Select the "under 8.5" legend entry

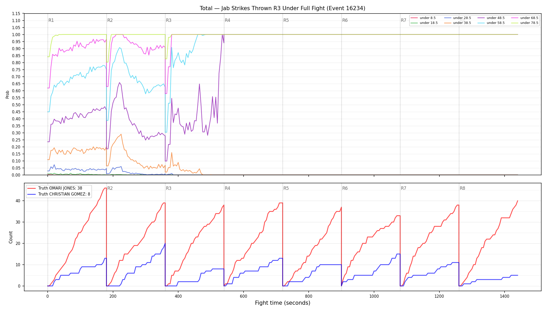(423, 18)
